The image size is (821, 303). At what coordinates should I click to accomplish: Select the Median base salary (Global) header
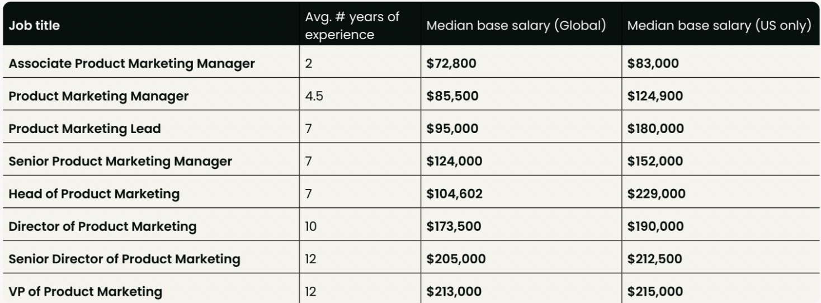(x=516, y=26)
